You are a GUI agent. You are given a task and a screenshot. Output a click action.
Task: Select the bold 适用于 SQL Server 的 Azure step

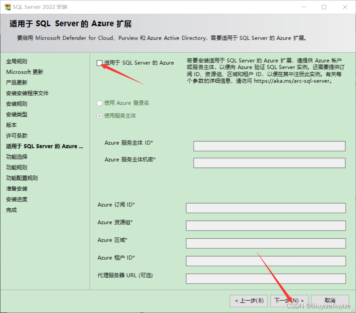pyautogui.click(x=45, y=146)
